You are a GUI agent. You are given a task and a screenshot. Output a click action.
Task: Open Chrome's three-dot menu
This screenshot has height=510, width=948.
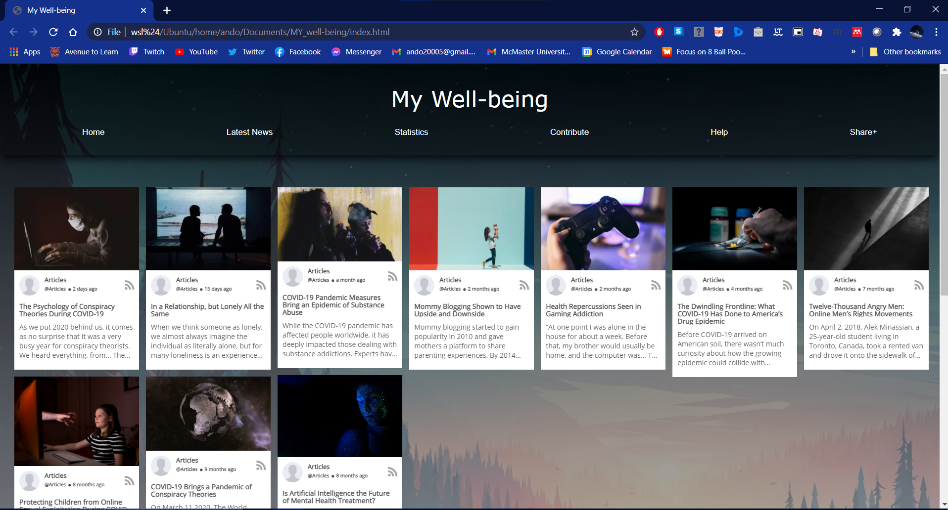pyautogui.click(x=936, y=32)
